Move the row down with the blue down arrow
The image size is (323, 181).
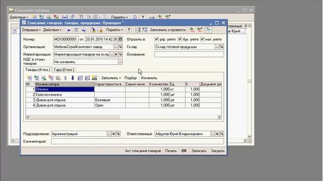pos(73,78)
